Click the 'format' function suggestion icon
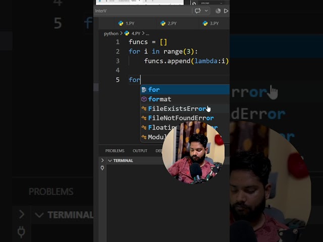The width and height of the screenshot is (323, 242). pyautogui.click(x=144, y=99)
